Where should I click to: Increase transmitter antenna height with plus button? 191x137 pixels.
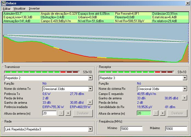[x=68, y=113]
